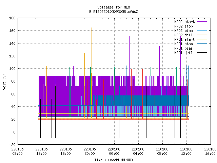Click the green NPD2 stop legend line
Screen dimensions: 217x163
202,26
